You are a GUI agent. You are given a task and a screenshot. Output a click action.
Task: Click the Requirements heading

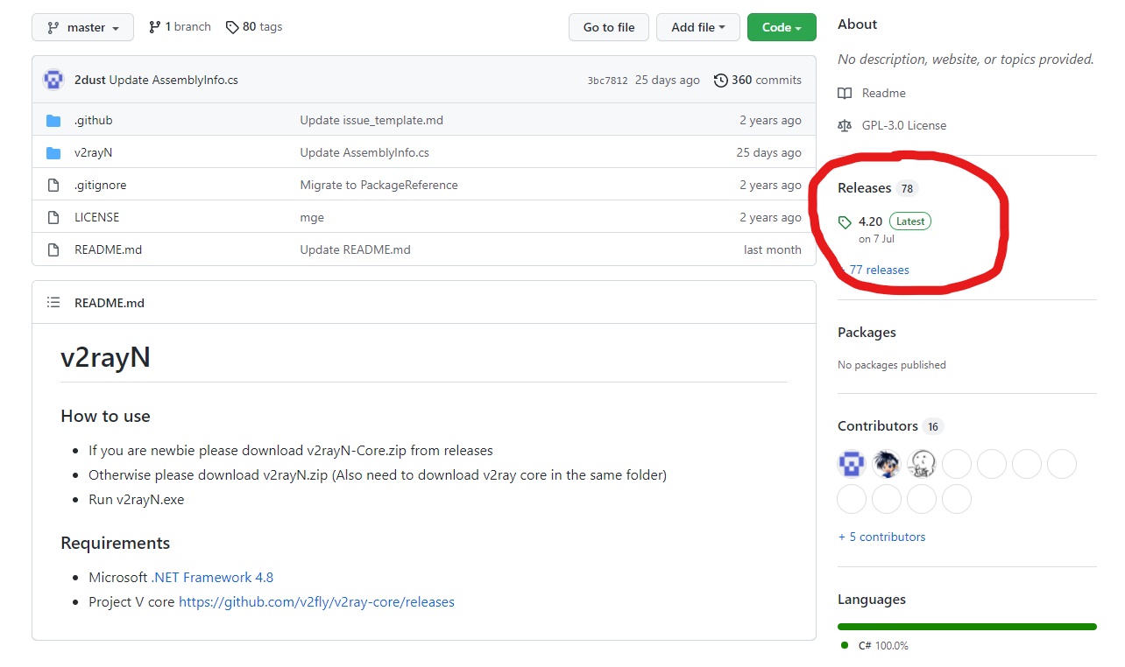(x=115, y=544)
